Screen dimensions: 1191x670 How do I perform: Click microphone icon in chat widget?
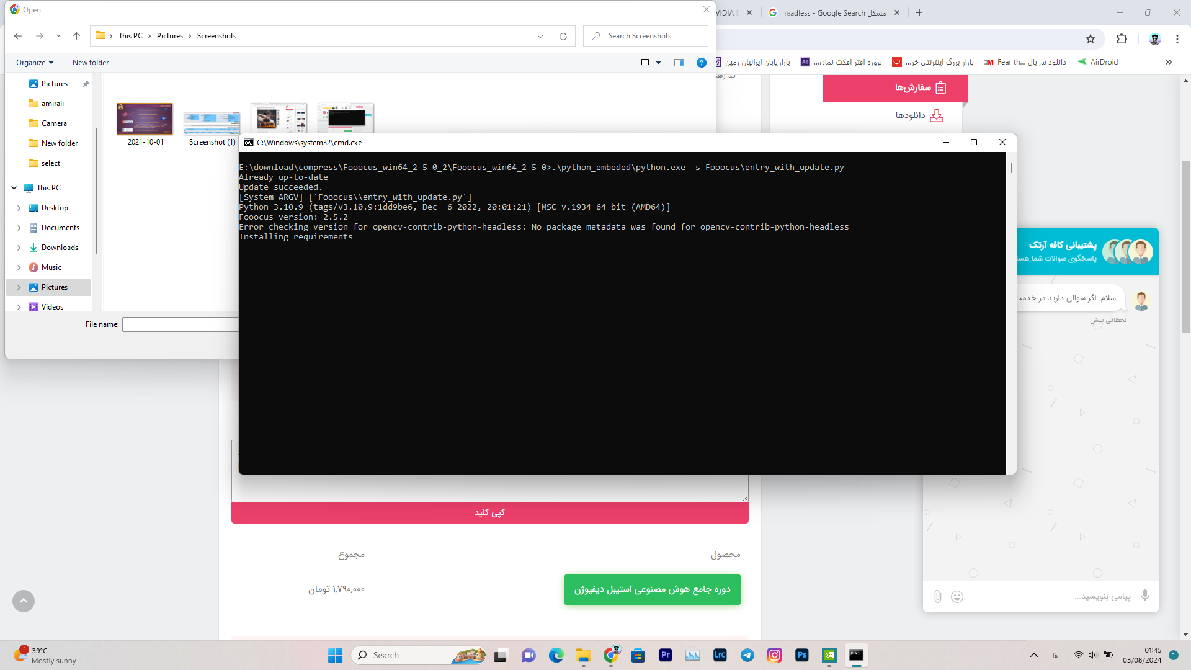click(1145, 596)
